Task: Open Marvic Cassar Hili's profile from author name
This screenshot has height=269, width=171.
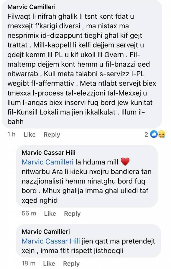Action: pos(49,153)
